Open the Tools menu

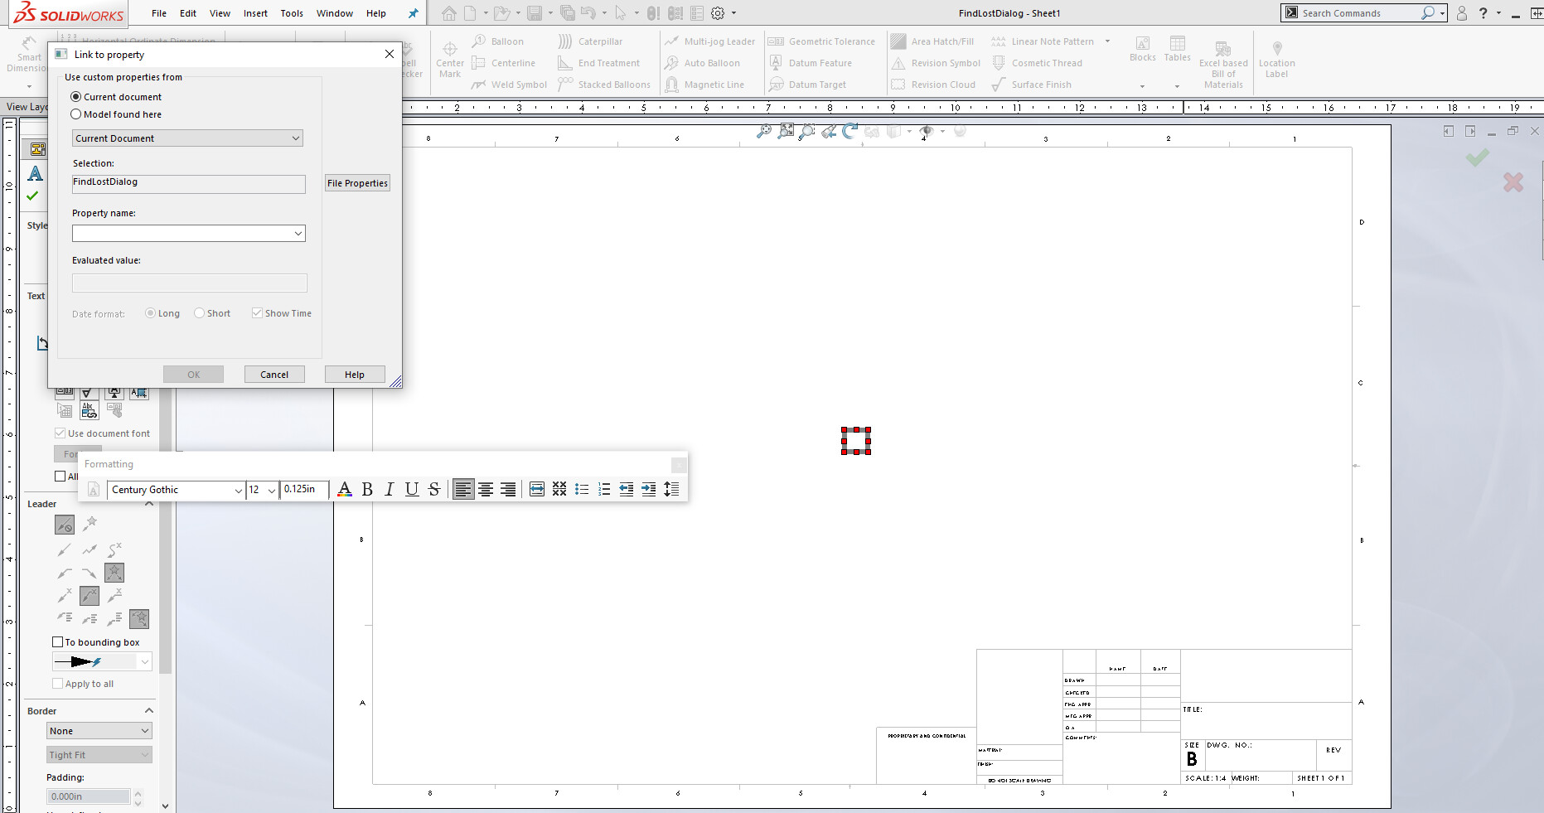pos(292,13)
